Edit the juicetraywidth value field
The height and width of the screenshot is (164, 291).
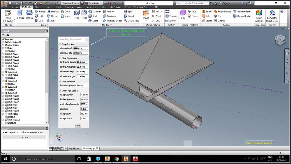pos(81,53)
